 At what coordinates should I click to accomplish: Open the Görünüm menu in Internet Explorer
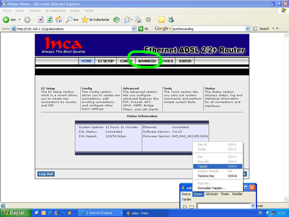(35, 11)
